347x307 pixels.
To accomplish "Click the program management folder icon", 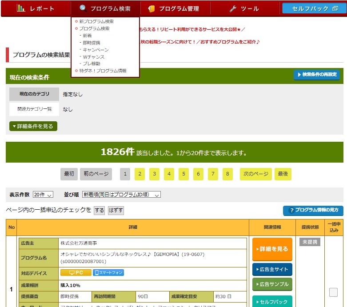I will point(152,8).
